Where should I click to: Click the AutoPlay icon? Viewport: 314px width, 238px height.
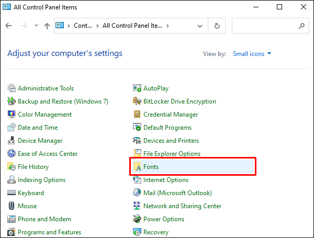pos(137,88)
